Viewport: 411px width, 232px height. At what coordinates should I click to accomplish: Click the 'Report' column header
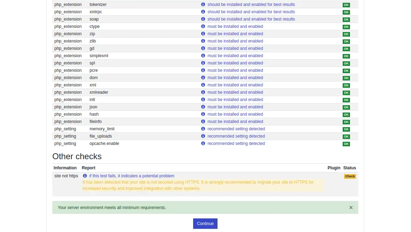[89, 168]
